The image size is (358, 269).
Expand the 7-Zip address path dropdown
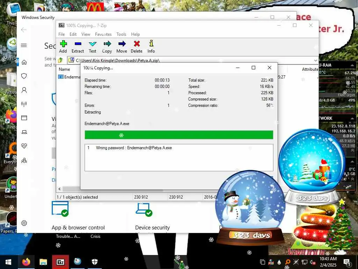click(316, 60)
